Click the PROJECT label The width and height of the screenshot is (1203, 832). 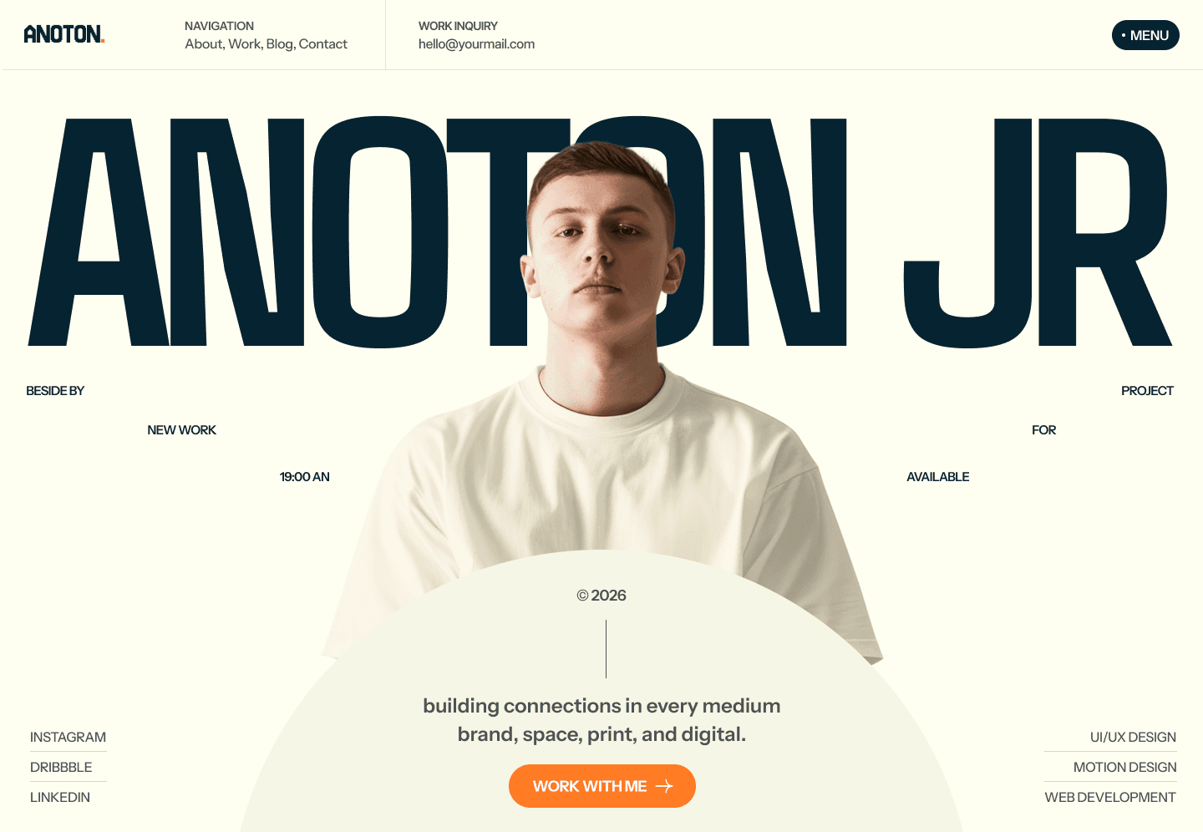pyautogui.click(x=1147, y=391)
